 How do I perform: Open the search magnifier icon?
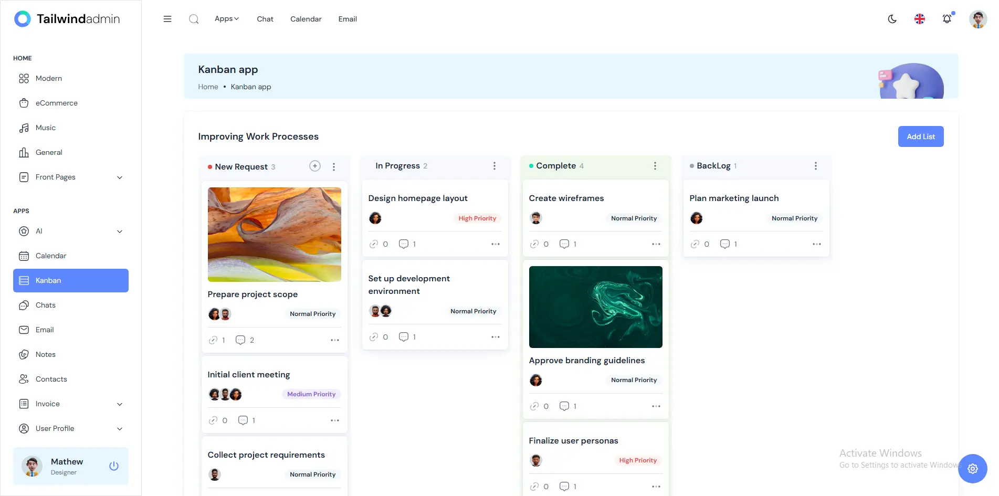(194, 19)
